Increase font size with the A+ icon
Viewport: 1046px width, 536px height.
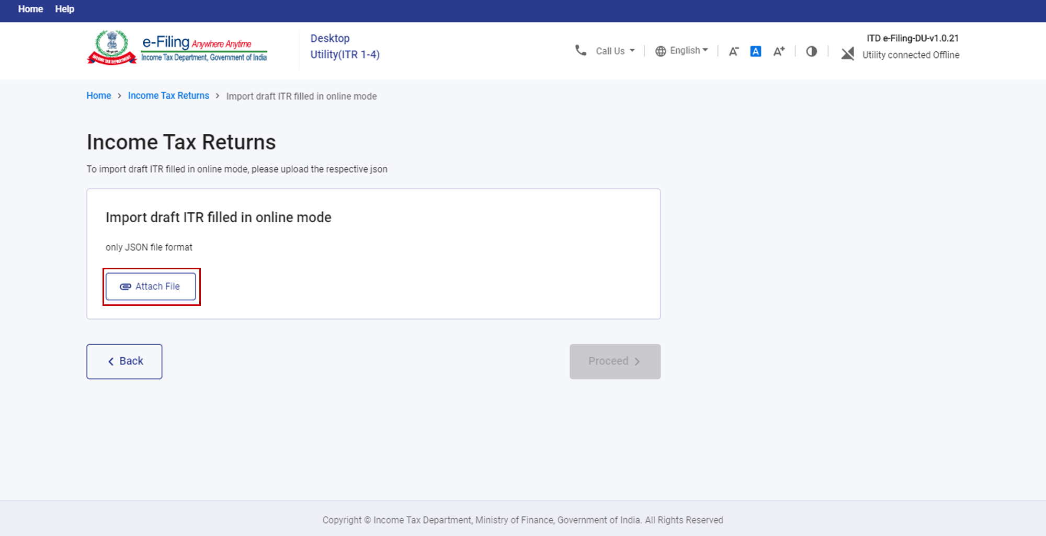pyautogui.click(x=779, y=51)
